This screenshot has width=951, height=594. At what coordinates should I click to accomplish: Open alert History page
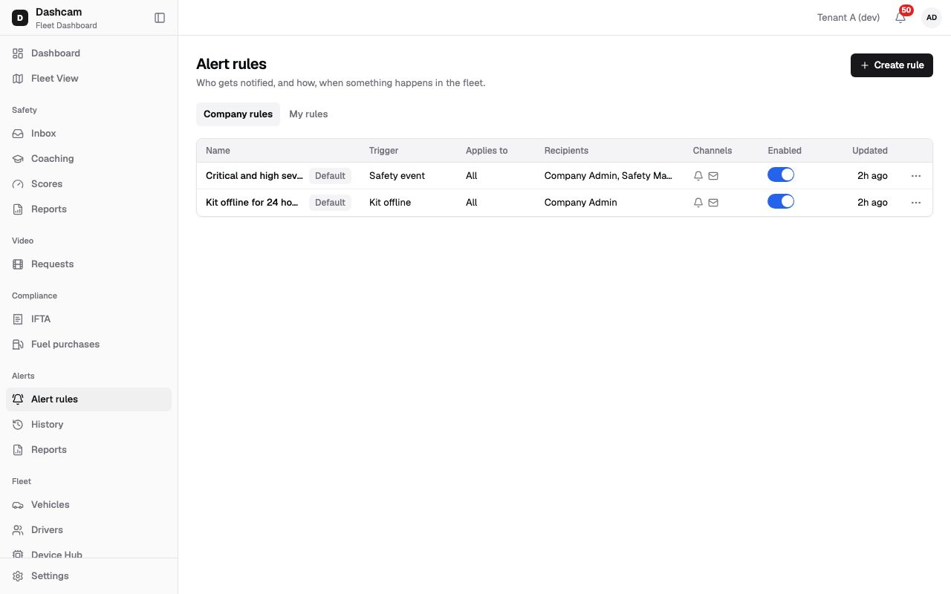point(88,425)
